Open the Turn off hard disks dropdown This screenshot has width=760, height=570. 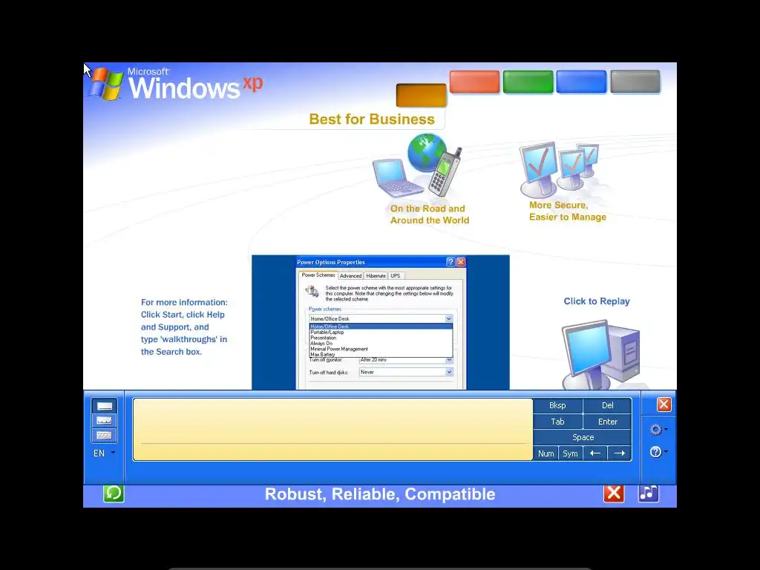click(449, 372)
